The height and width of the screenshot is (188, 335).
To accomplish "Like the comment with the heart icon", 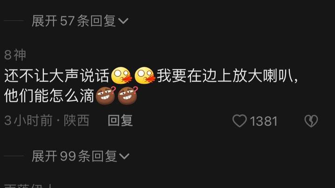I will pos(240,121).
